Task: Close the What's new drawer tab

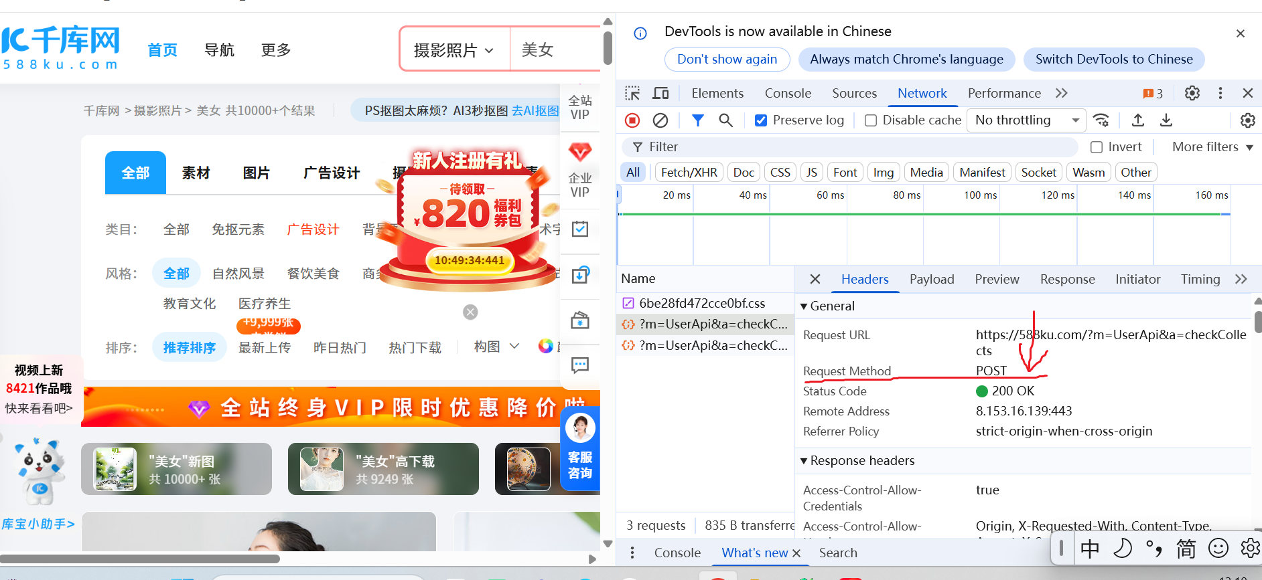Action: [796, 553]
